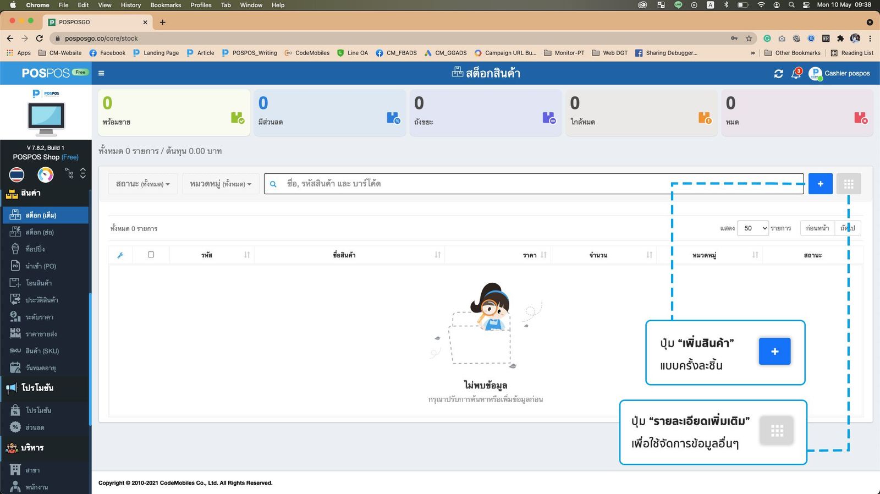Expand the สถานะ status filter dropdown
The height and width of the screenshot is (494, 880).
click(x=142, y=184)
